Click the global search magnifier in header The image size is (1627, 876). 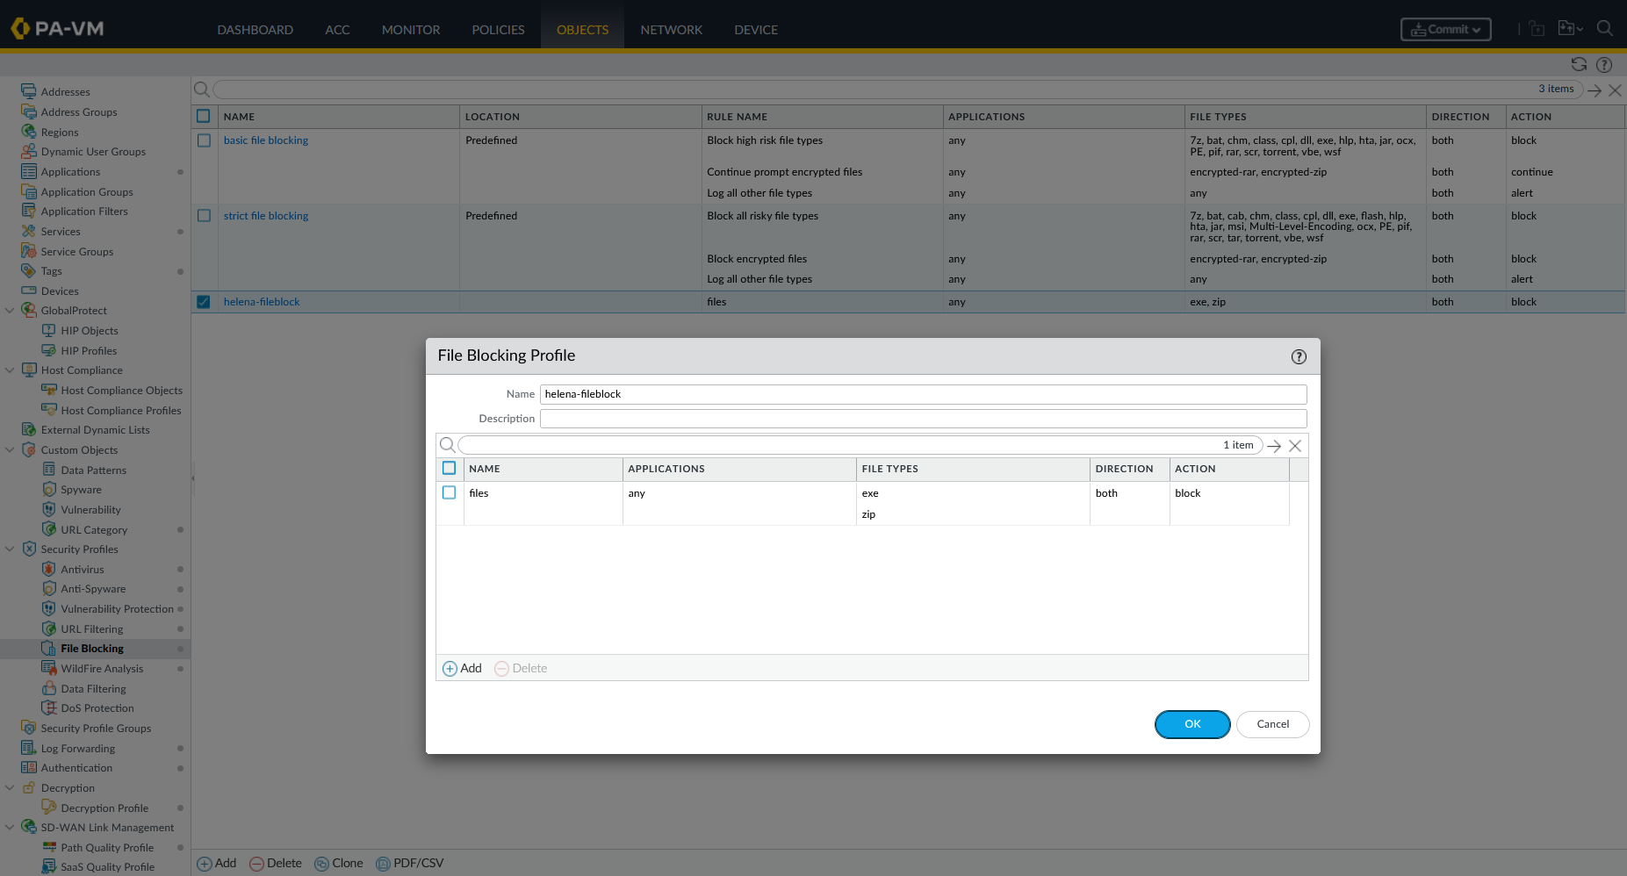[x=1604, y=28]
